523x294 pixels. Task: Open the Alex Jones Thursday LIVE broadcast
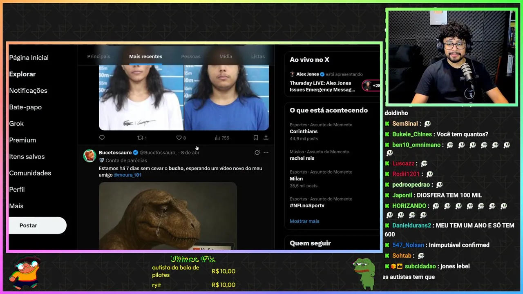(x=322, y=86)
